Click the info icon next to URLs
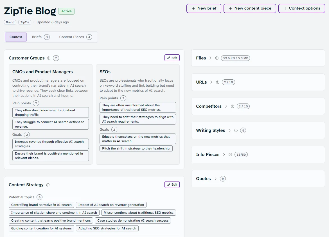The height and width of the screenshot is (237, 329). (x=218, y=82)
